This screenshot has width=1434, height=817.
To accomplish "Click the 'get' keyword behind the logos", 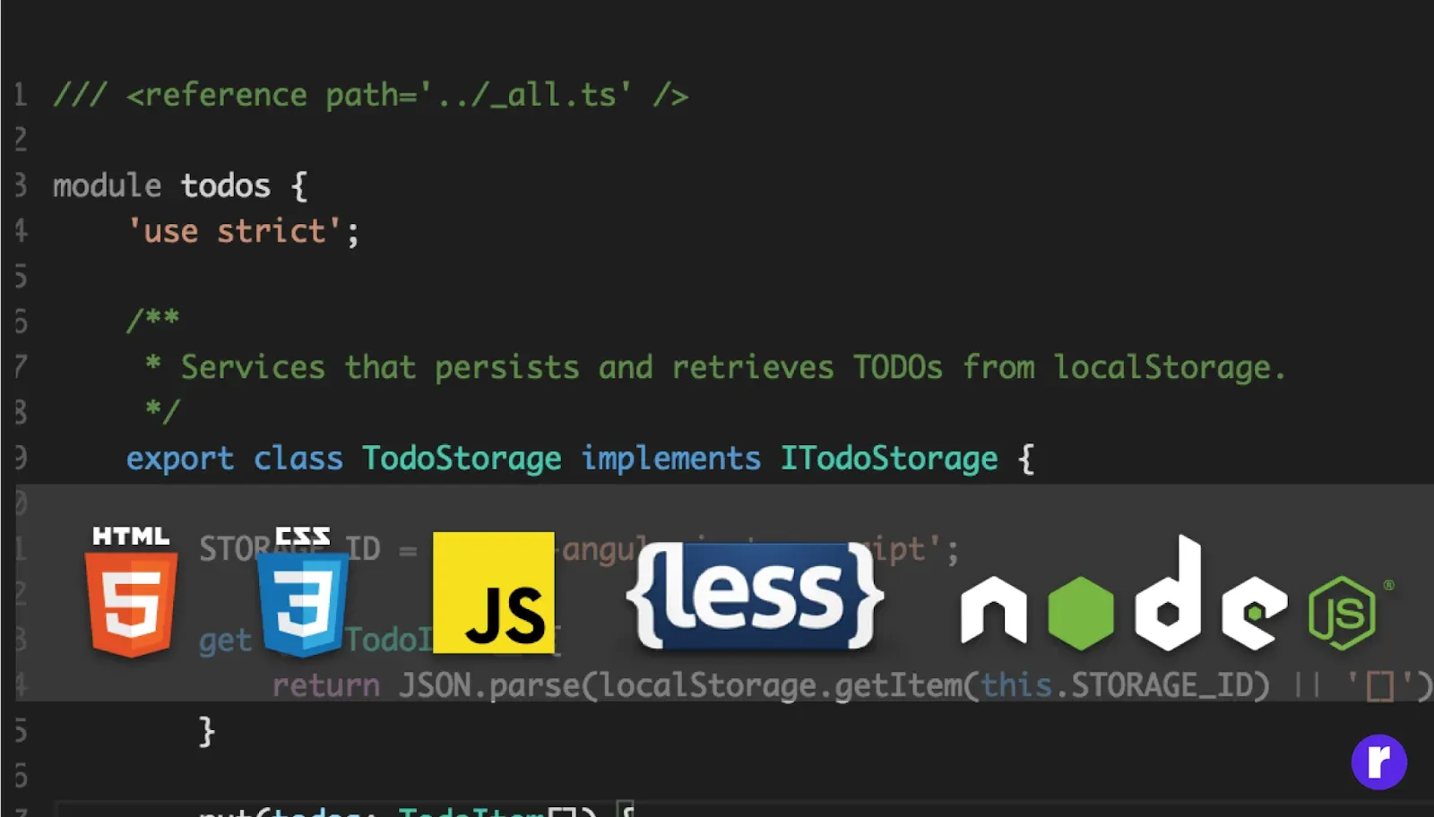I will [225, 641].
